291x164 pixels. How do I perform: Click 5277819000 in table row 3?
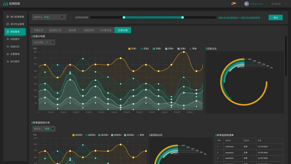click(x=263, y=158)
